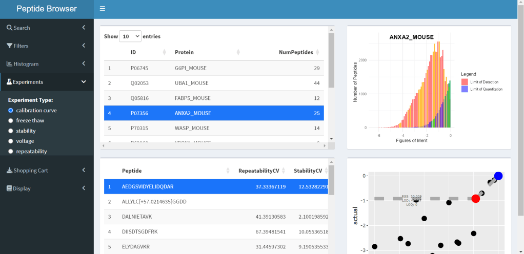Open the show entries count dropdown
Screen dimensions: 524x254
130,36
